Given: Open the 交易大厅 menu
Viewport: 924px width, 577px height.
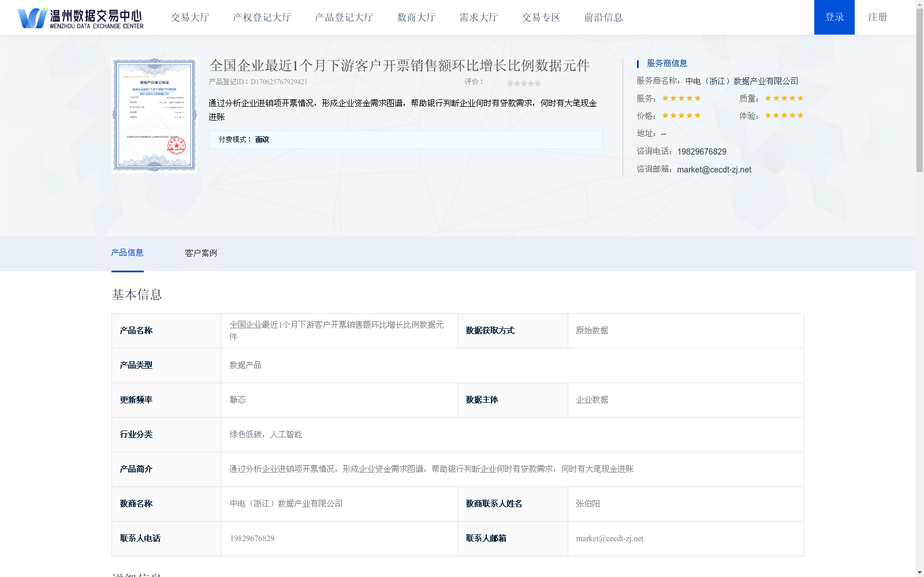Looking at the screenshot, I should [x=190, y=17].
